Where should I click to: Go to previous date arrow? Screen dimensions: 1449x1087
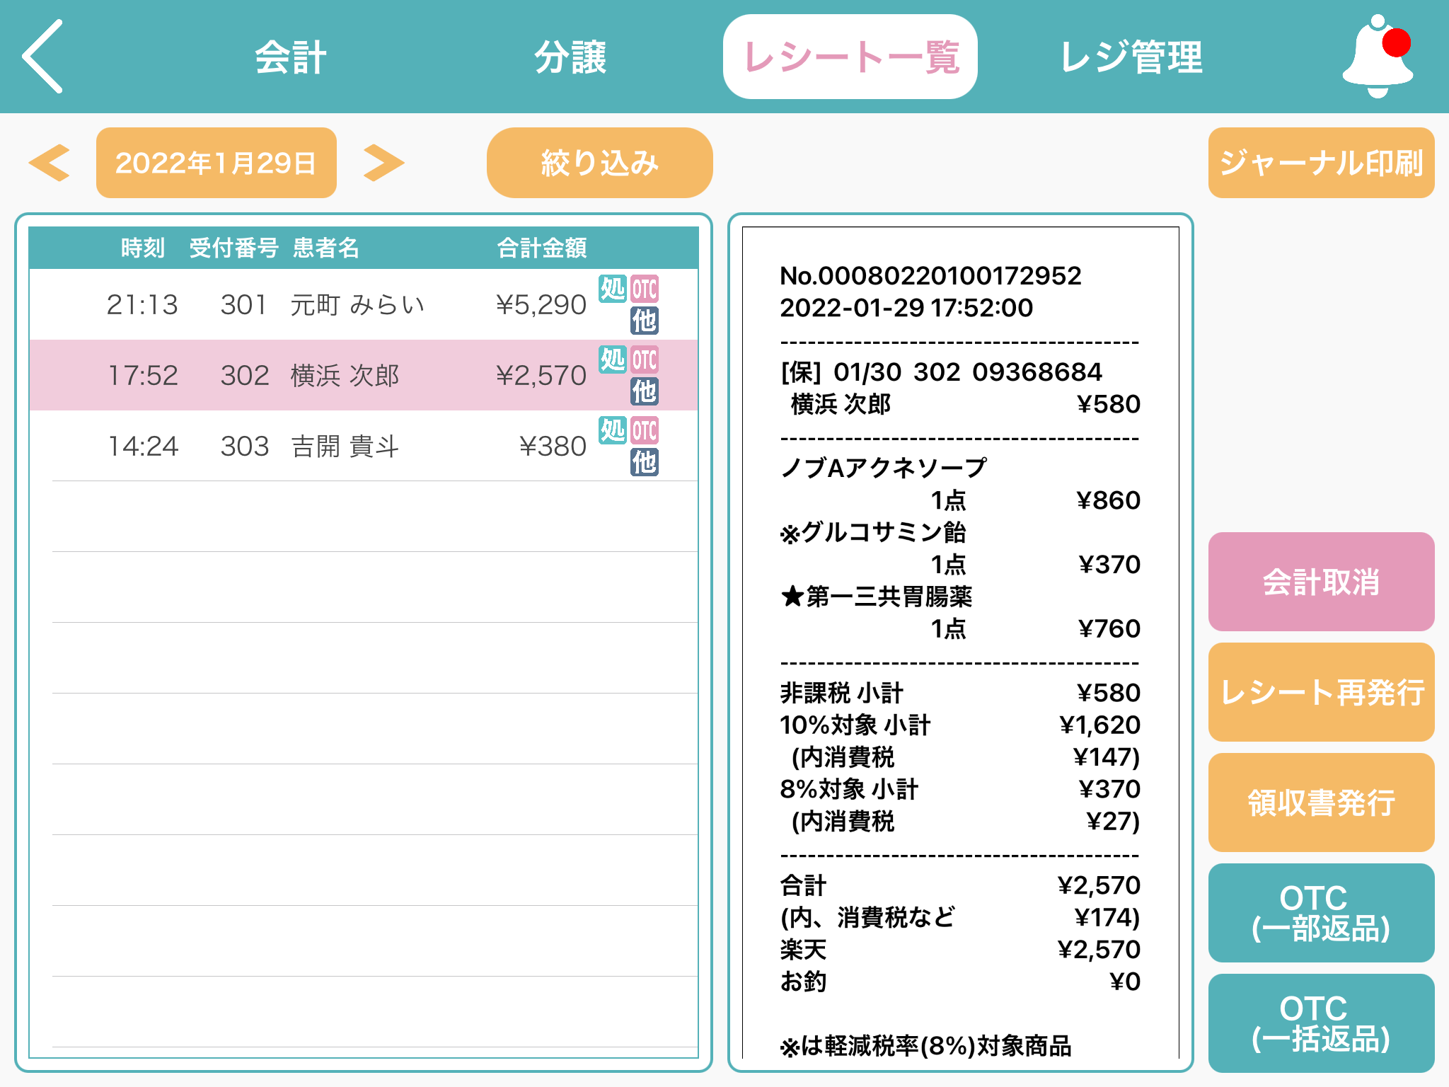[x=50, y=163]
